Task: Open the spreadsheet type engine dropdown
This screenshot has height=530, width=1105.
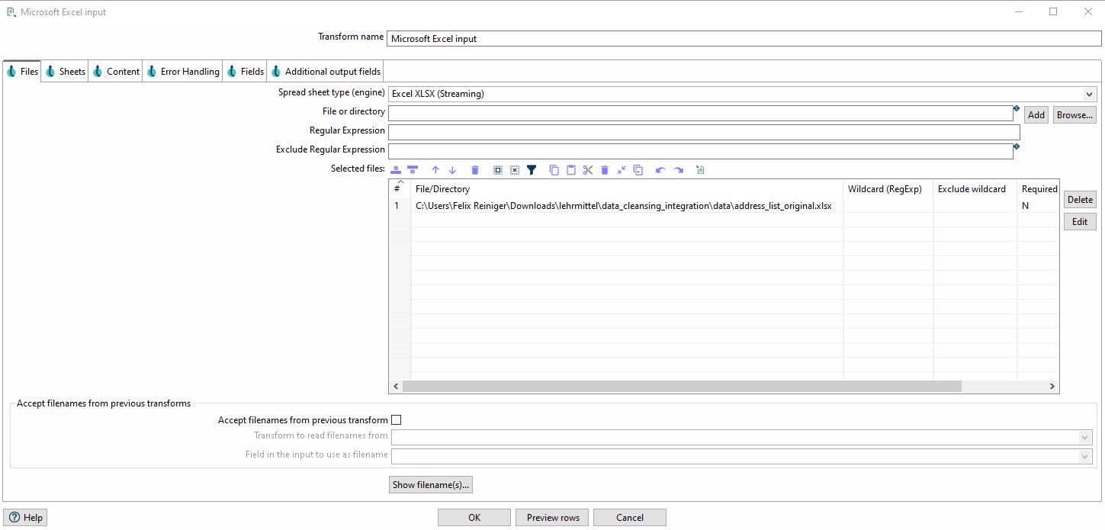Action: [1088, 94]
